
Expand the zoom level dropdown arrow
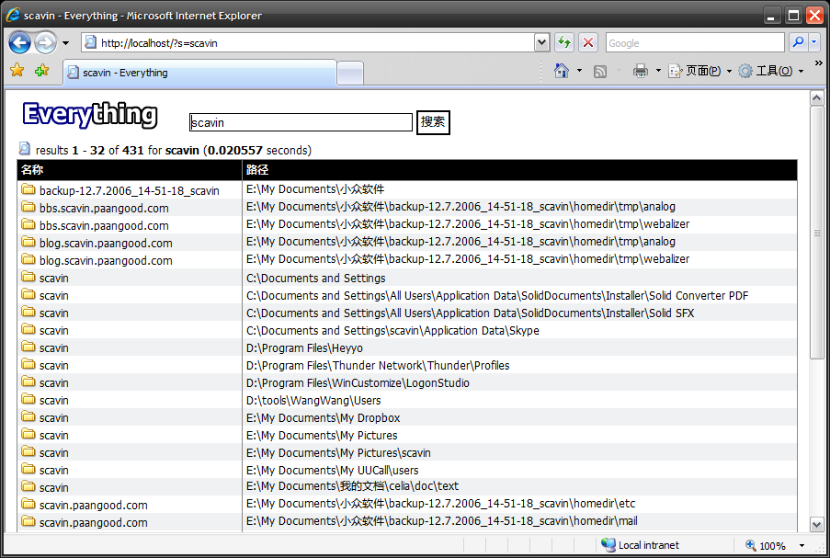pyautogui.click(x=802, y=545)
